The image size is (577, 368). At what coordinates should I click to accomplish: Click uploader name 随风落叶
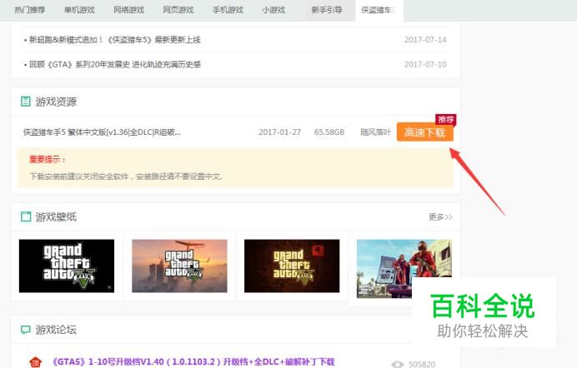point(375,132)
